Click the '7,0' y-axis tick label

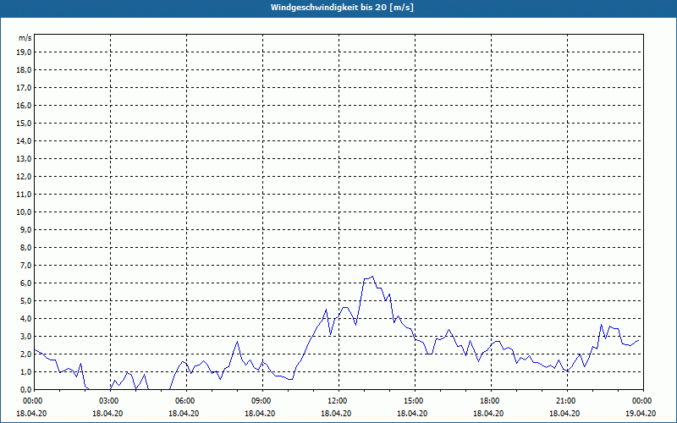[25, 265]
